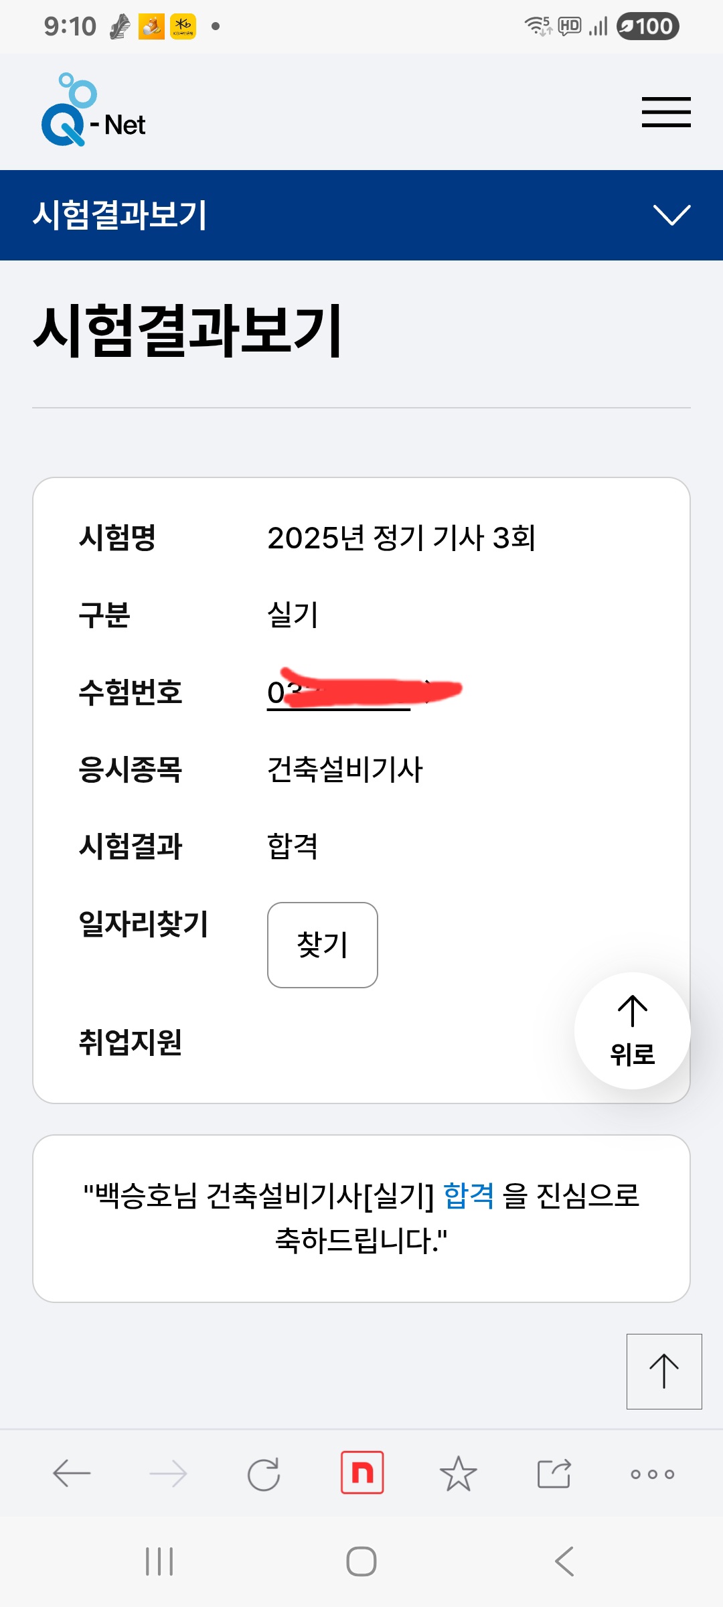Tap the 시험결과보기 navigation bar title
The height and width of the screenshot is (1607, 723).
coord(120,215)
